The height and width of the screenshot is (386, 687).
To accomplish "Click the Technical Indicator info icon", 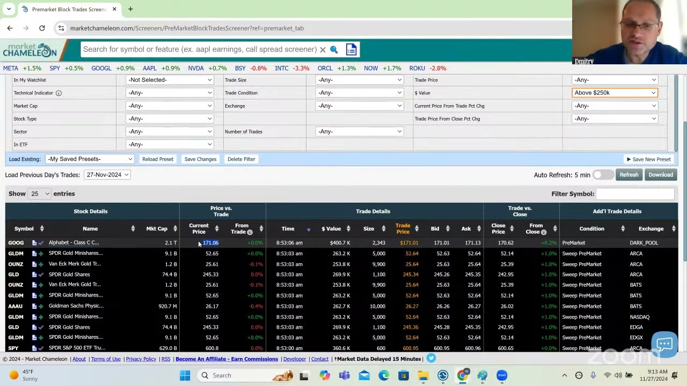I will tap(59, 93).
